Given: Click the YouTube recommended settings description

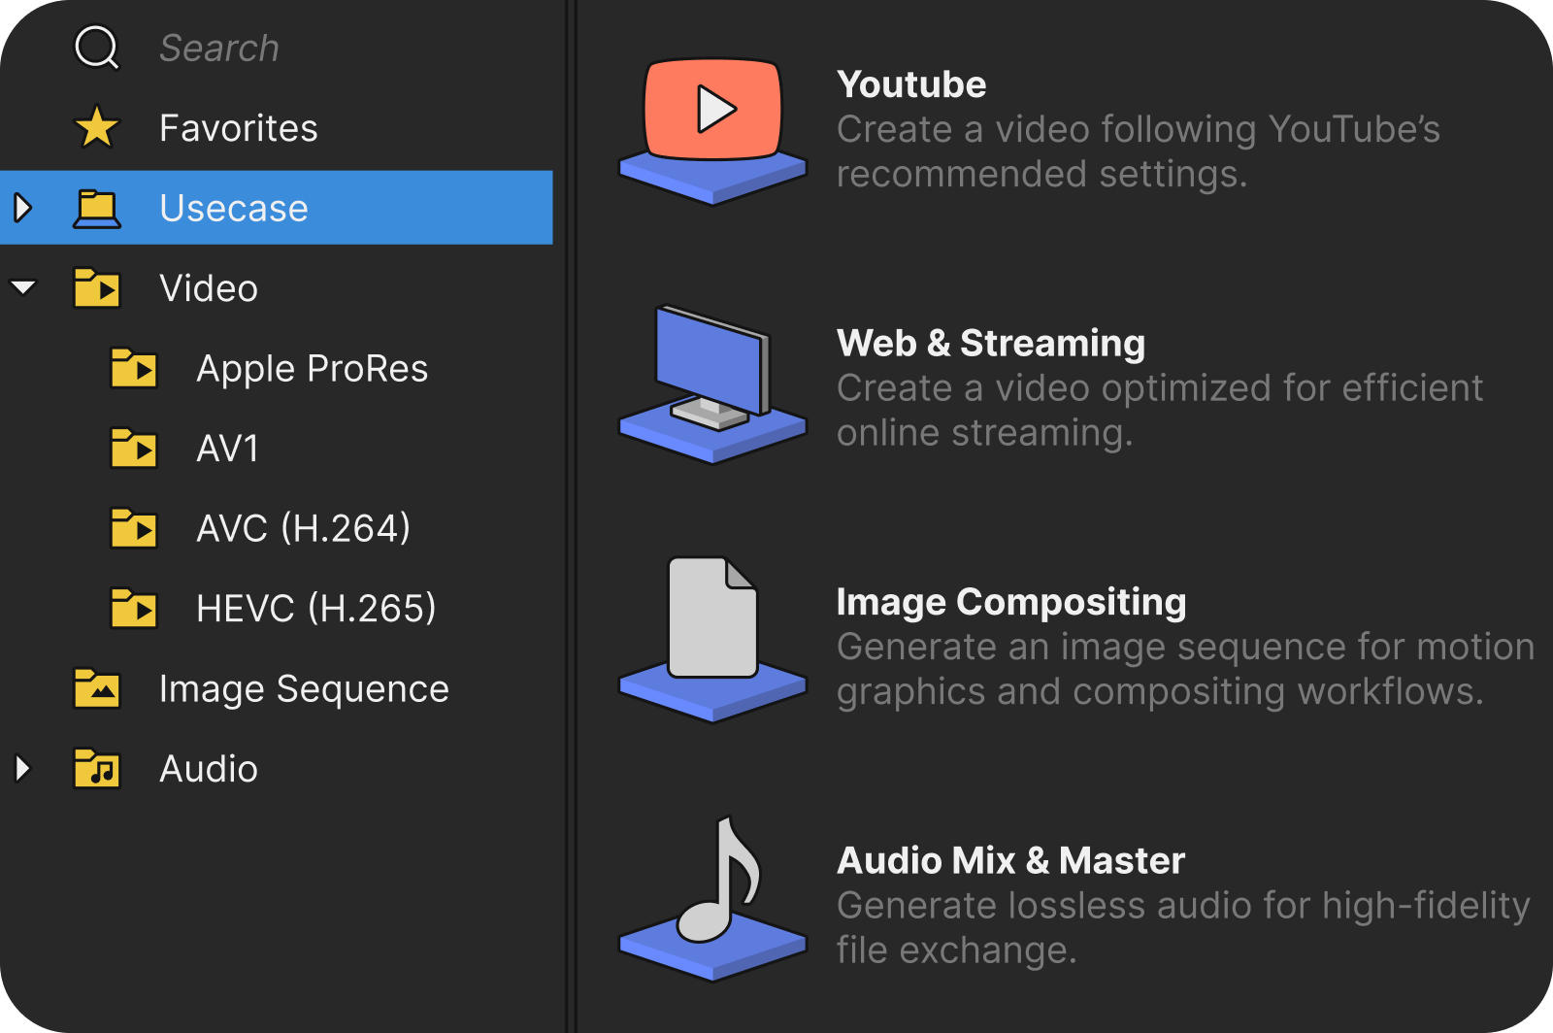Looking at the screenshot, I should pos(1138,151).
